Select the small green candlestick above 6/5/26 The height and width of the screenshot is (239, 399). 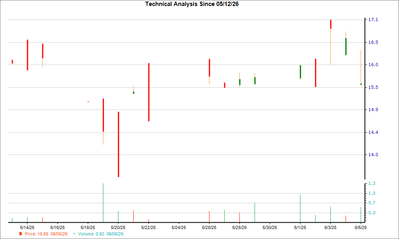pyautogui.click(x=361, y=84)
